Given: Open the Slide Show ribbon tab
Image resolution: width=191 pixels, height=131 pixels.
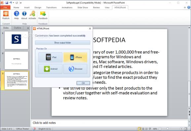Looking at the screenshot, I should (x=83, y=8).
